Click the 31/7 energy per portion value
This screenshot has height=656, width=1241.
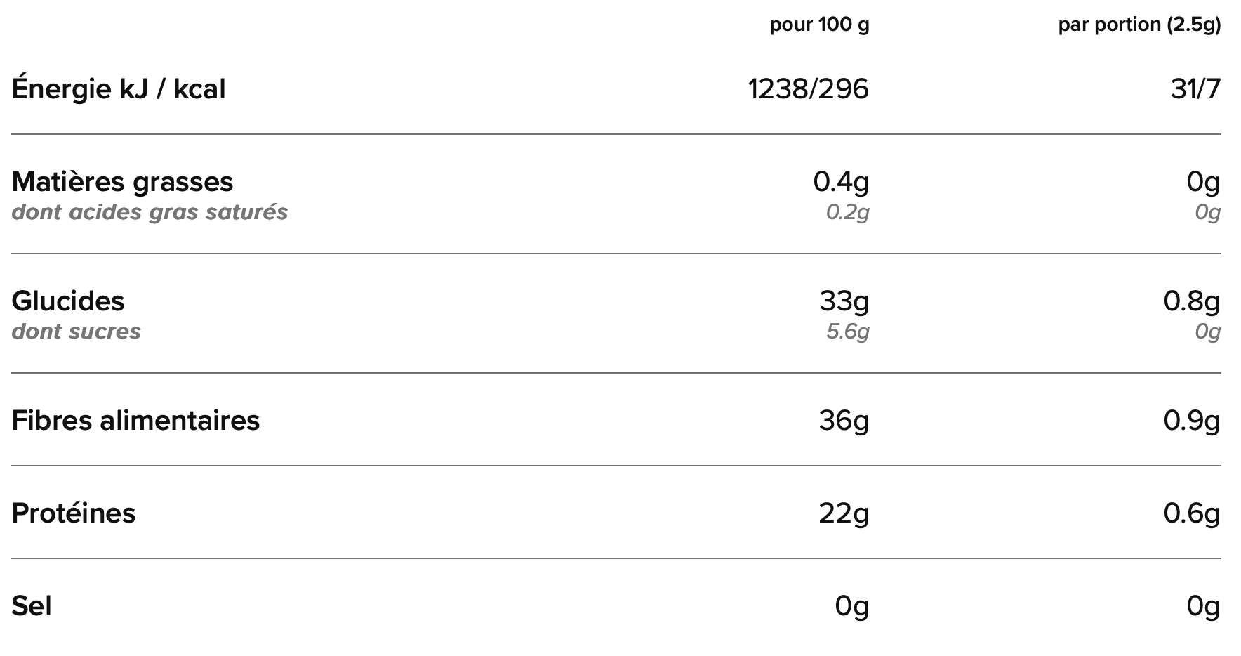pyautogui.click(x=1195, y=89)
